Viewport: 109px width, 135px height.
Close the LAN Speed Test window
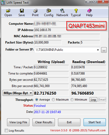(103, 2)
